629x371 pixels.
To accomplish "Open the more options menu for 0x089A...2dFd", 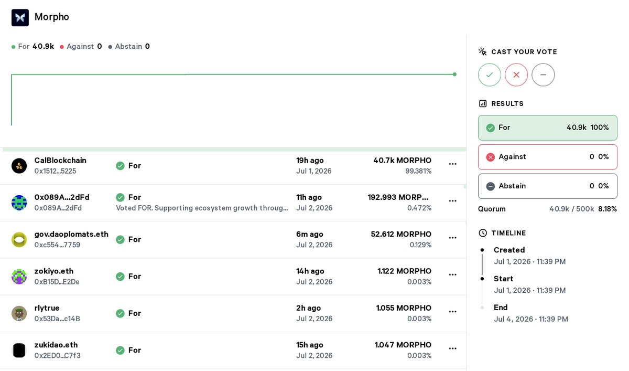I will (x=453, y=201).
